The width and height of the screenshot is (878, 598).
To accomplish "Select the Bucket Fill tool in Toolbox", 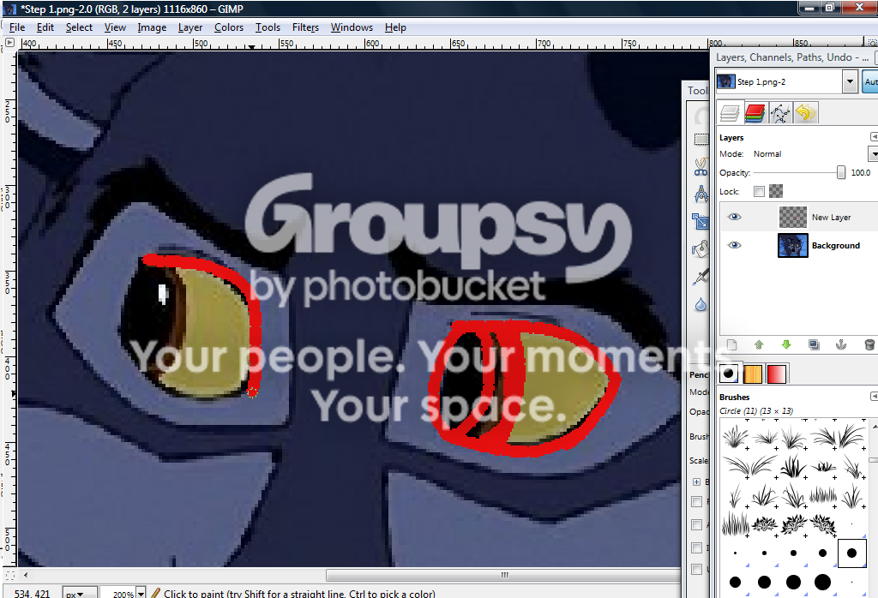I will click(701, 249).
